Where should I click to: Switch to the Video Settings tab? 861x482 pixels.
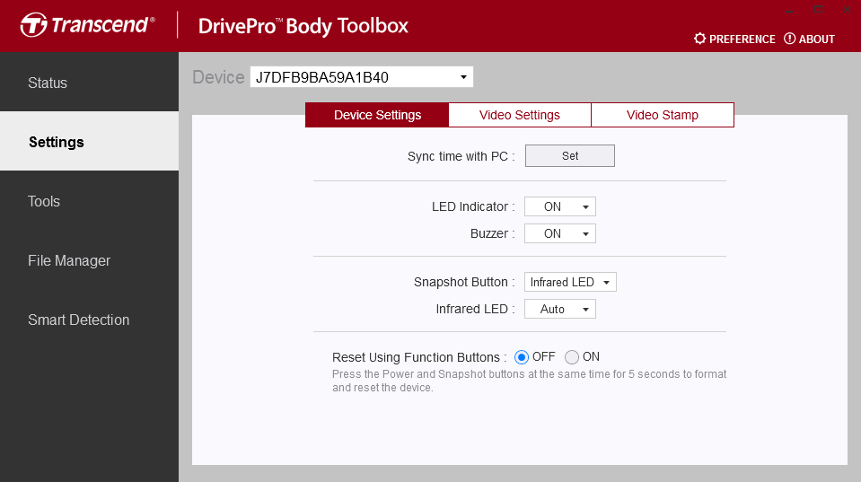(520, 115)
